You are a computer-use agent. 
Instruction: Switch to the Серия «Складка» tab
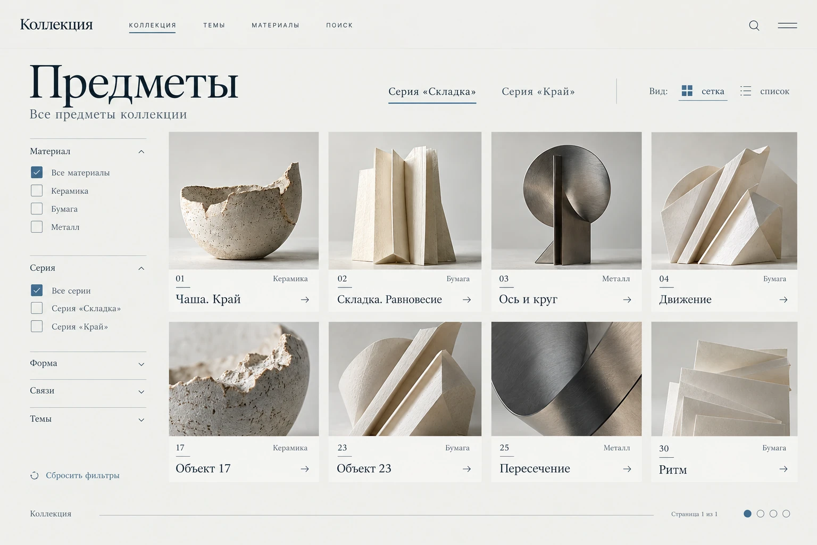(432, 92)
